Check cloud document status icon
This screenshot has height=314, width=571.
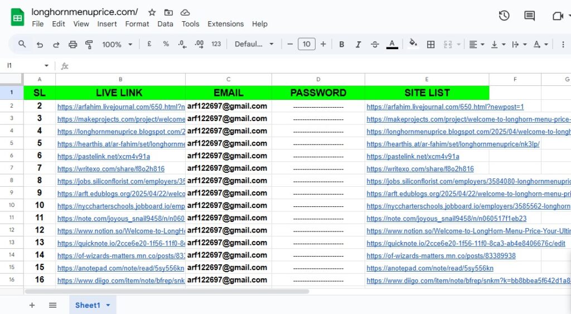tap(185, 12)
